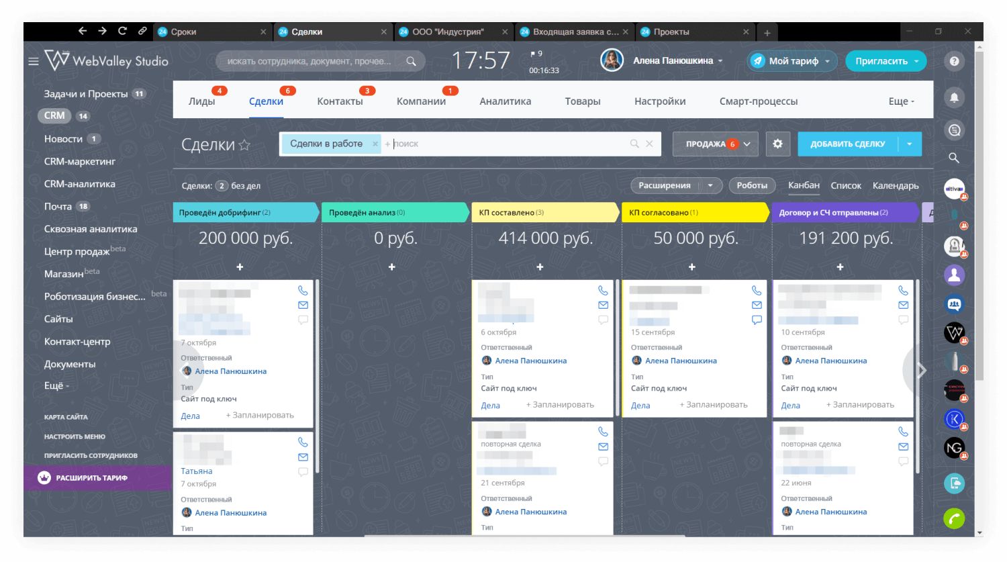1007x562 pixels.
Task: Open Почта in left sidebar
Action: tap(58, 206)
